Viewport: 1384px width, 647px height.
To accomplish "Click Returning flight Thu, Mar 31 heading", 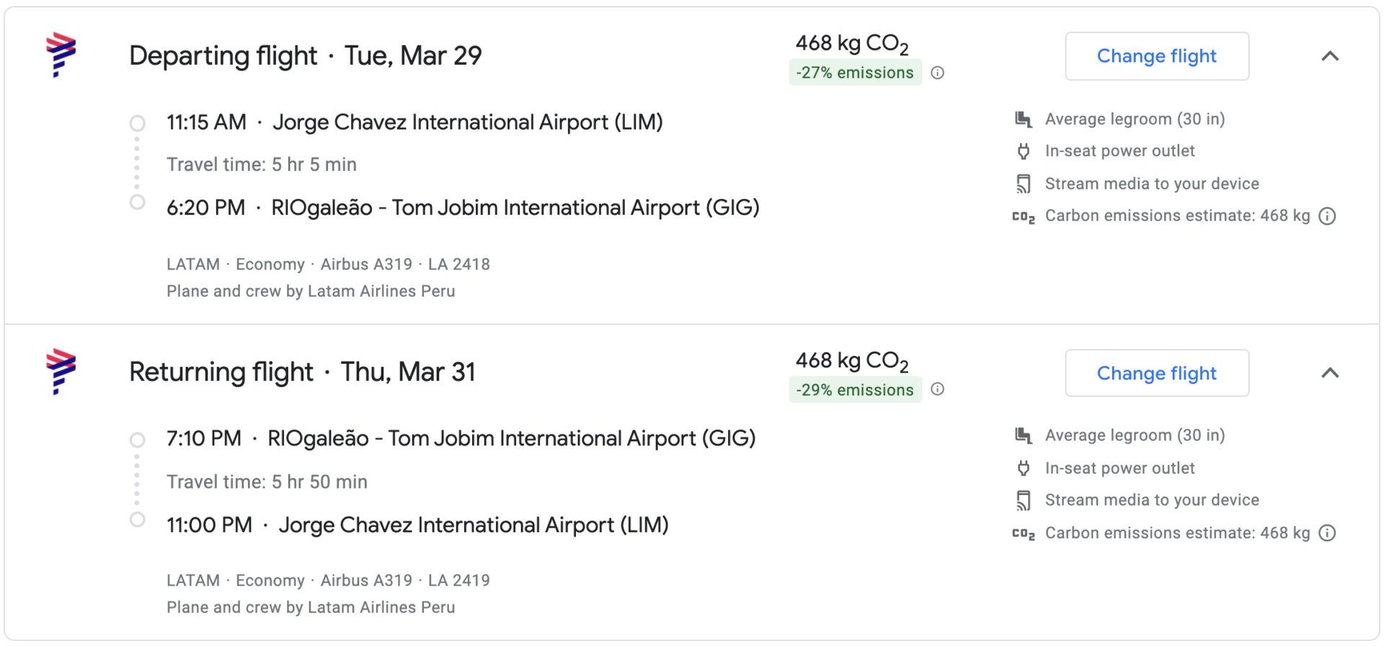I will coord(302,372).
